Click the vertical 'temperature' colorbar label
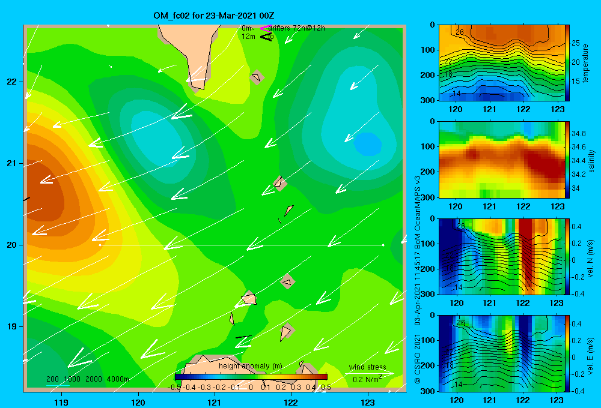 coord(585,63)
